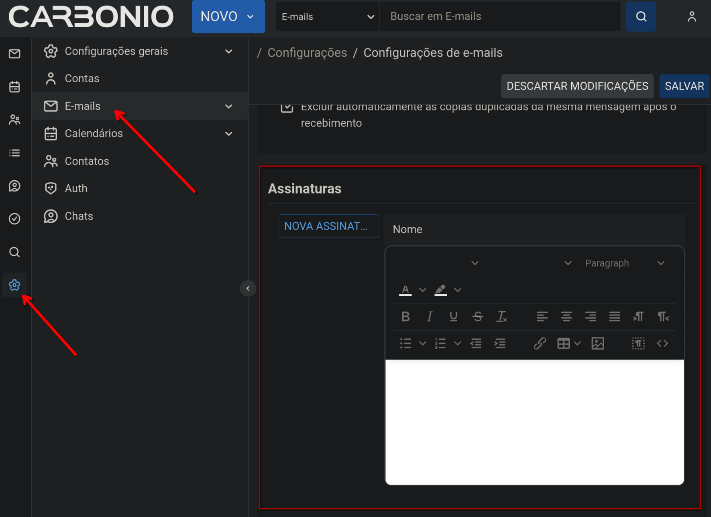Set right-to-left text direction
711x517 pixels.
662,317
